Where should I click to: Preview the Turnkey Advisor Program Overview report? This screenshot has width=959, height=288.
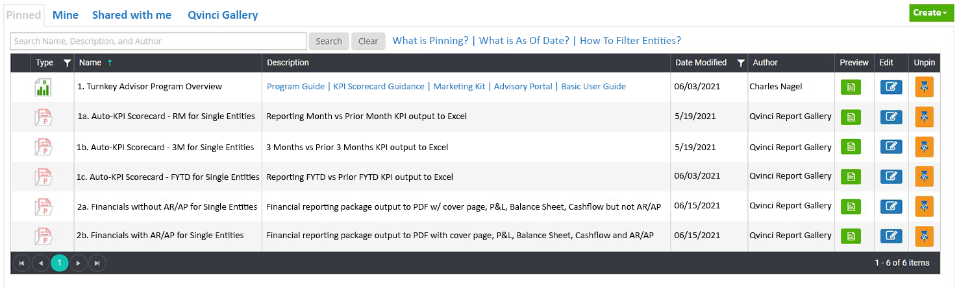pyautogui.click(x=851, y=87)
